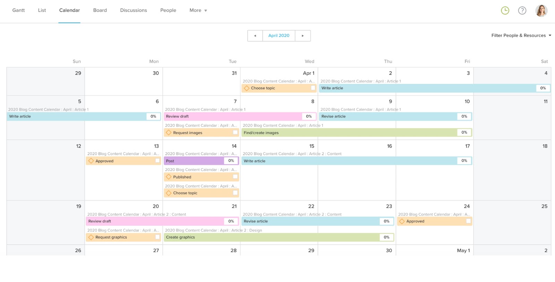Click the Request images milestone diamond icon
The width and height of the screenshot is (555, 282).
169,133
